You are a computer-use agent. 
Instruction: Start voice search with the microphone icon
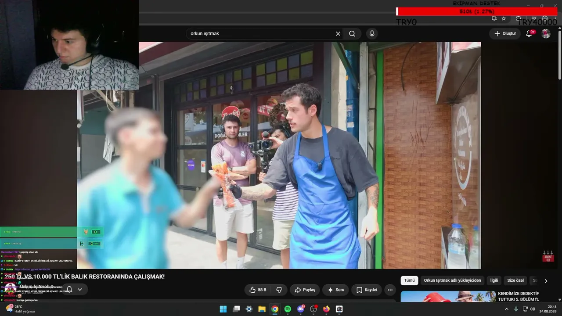pyautogui.click(x=372, y=34)
